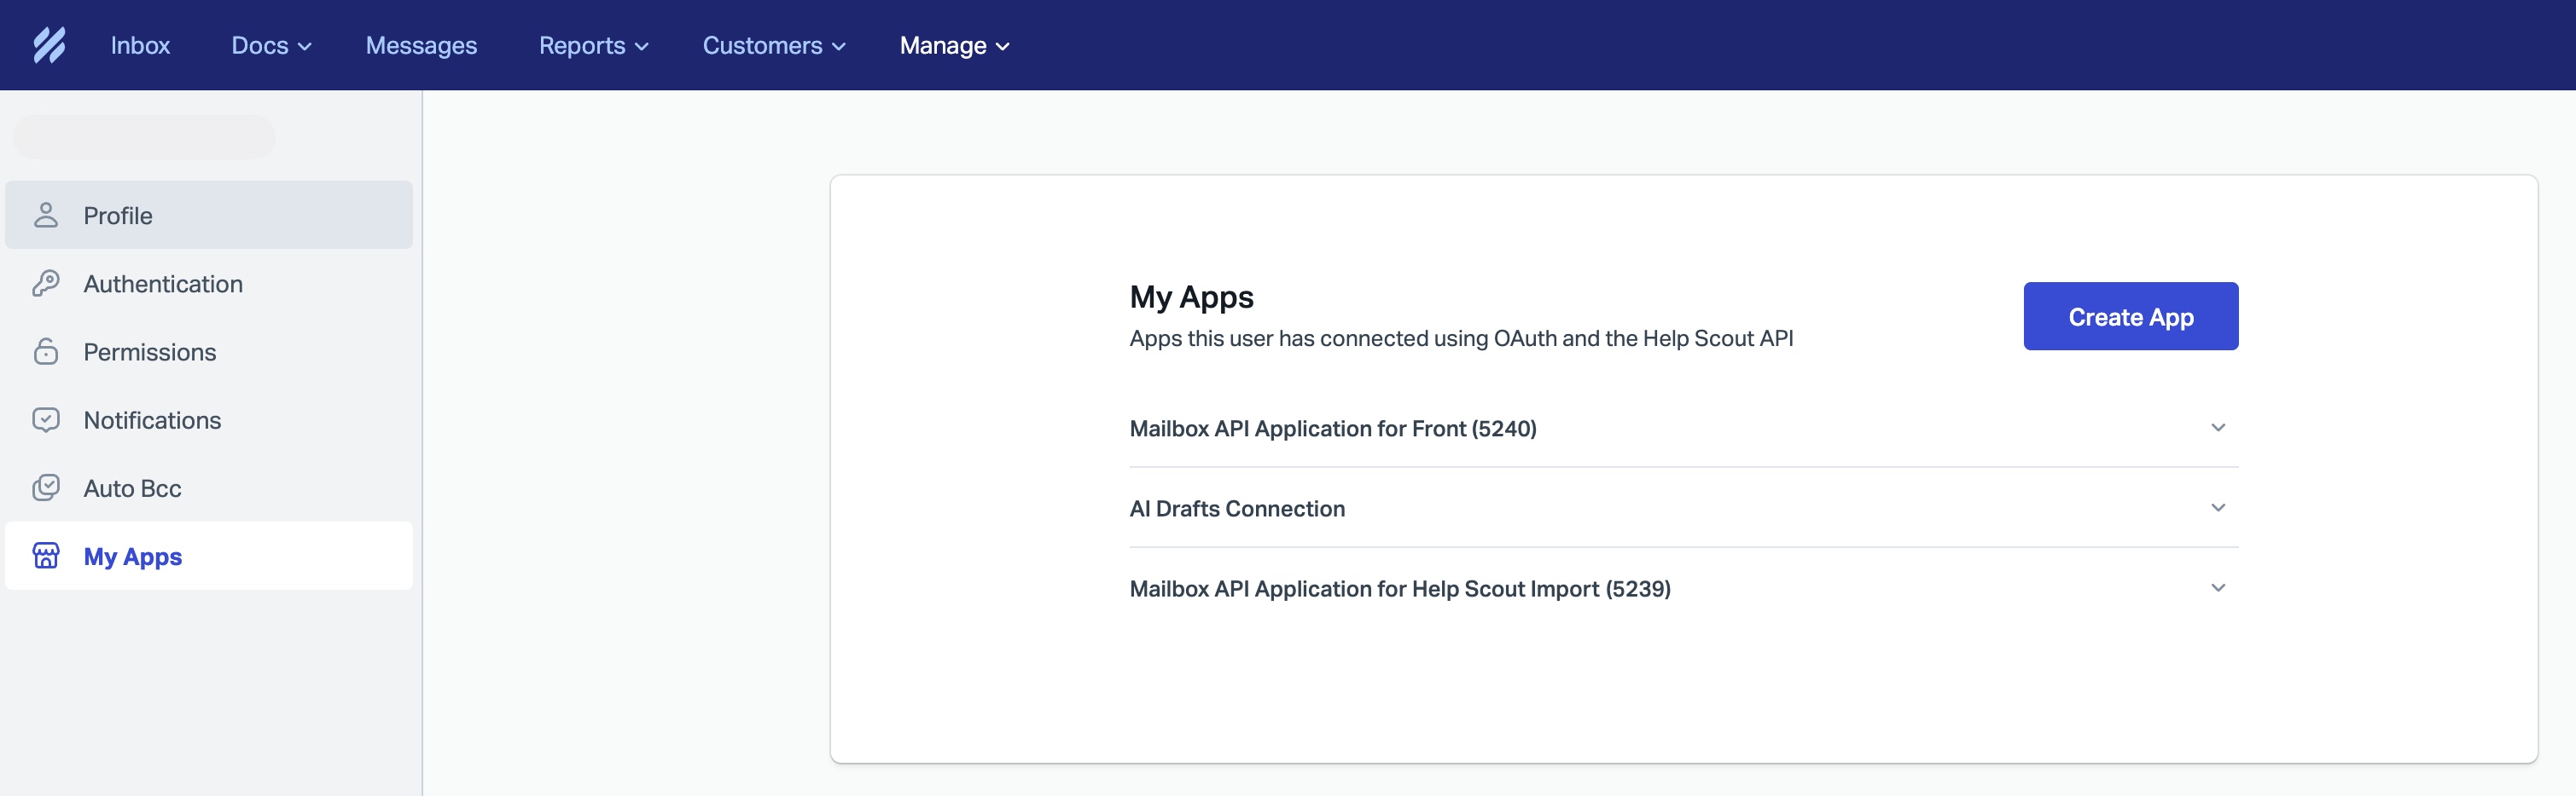This screenshot has width=2576, height=796.
Task: Expand Mailbox API Application for Front chevron
Action: pos(2217,428)
